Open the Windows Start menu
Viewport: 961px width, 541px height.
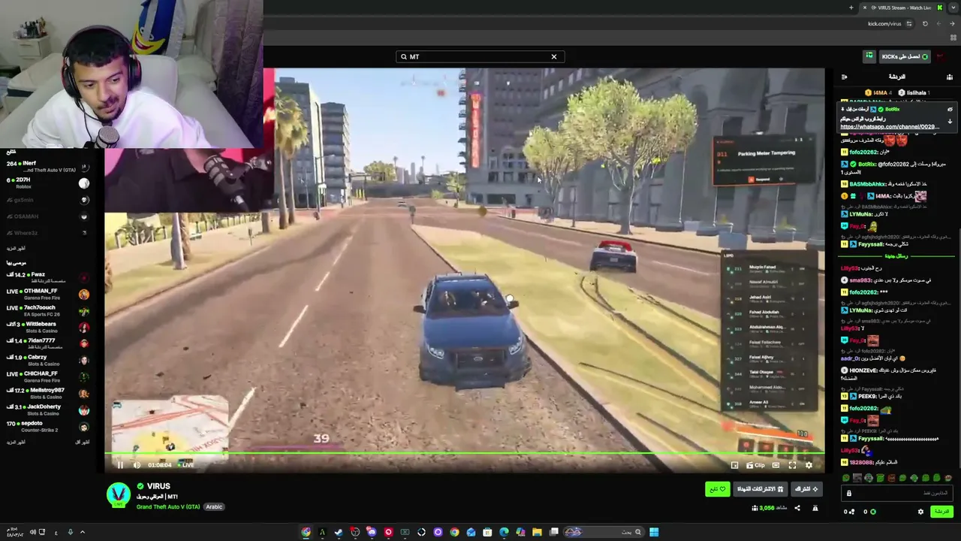(654, 532)
